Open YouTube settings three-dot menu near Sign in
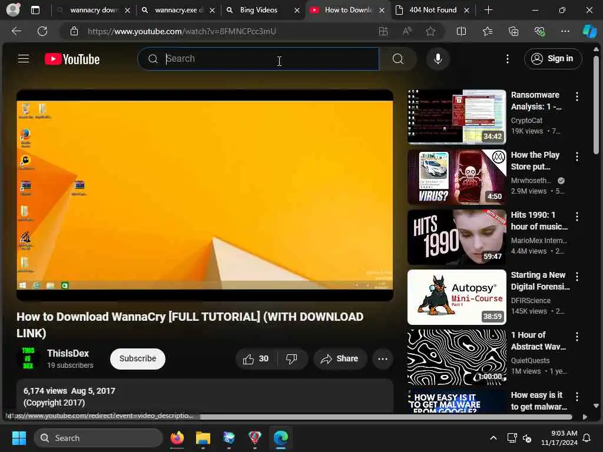Screen dimensions: 603x452 pos(508,59)
